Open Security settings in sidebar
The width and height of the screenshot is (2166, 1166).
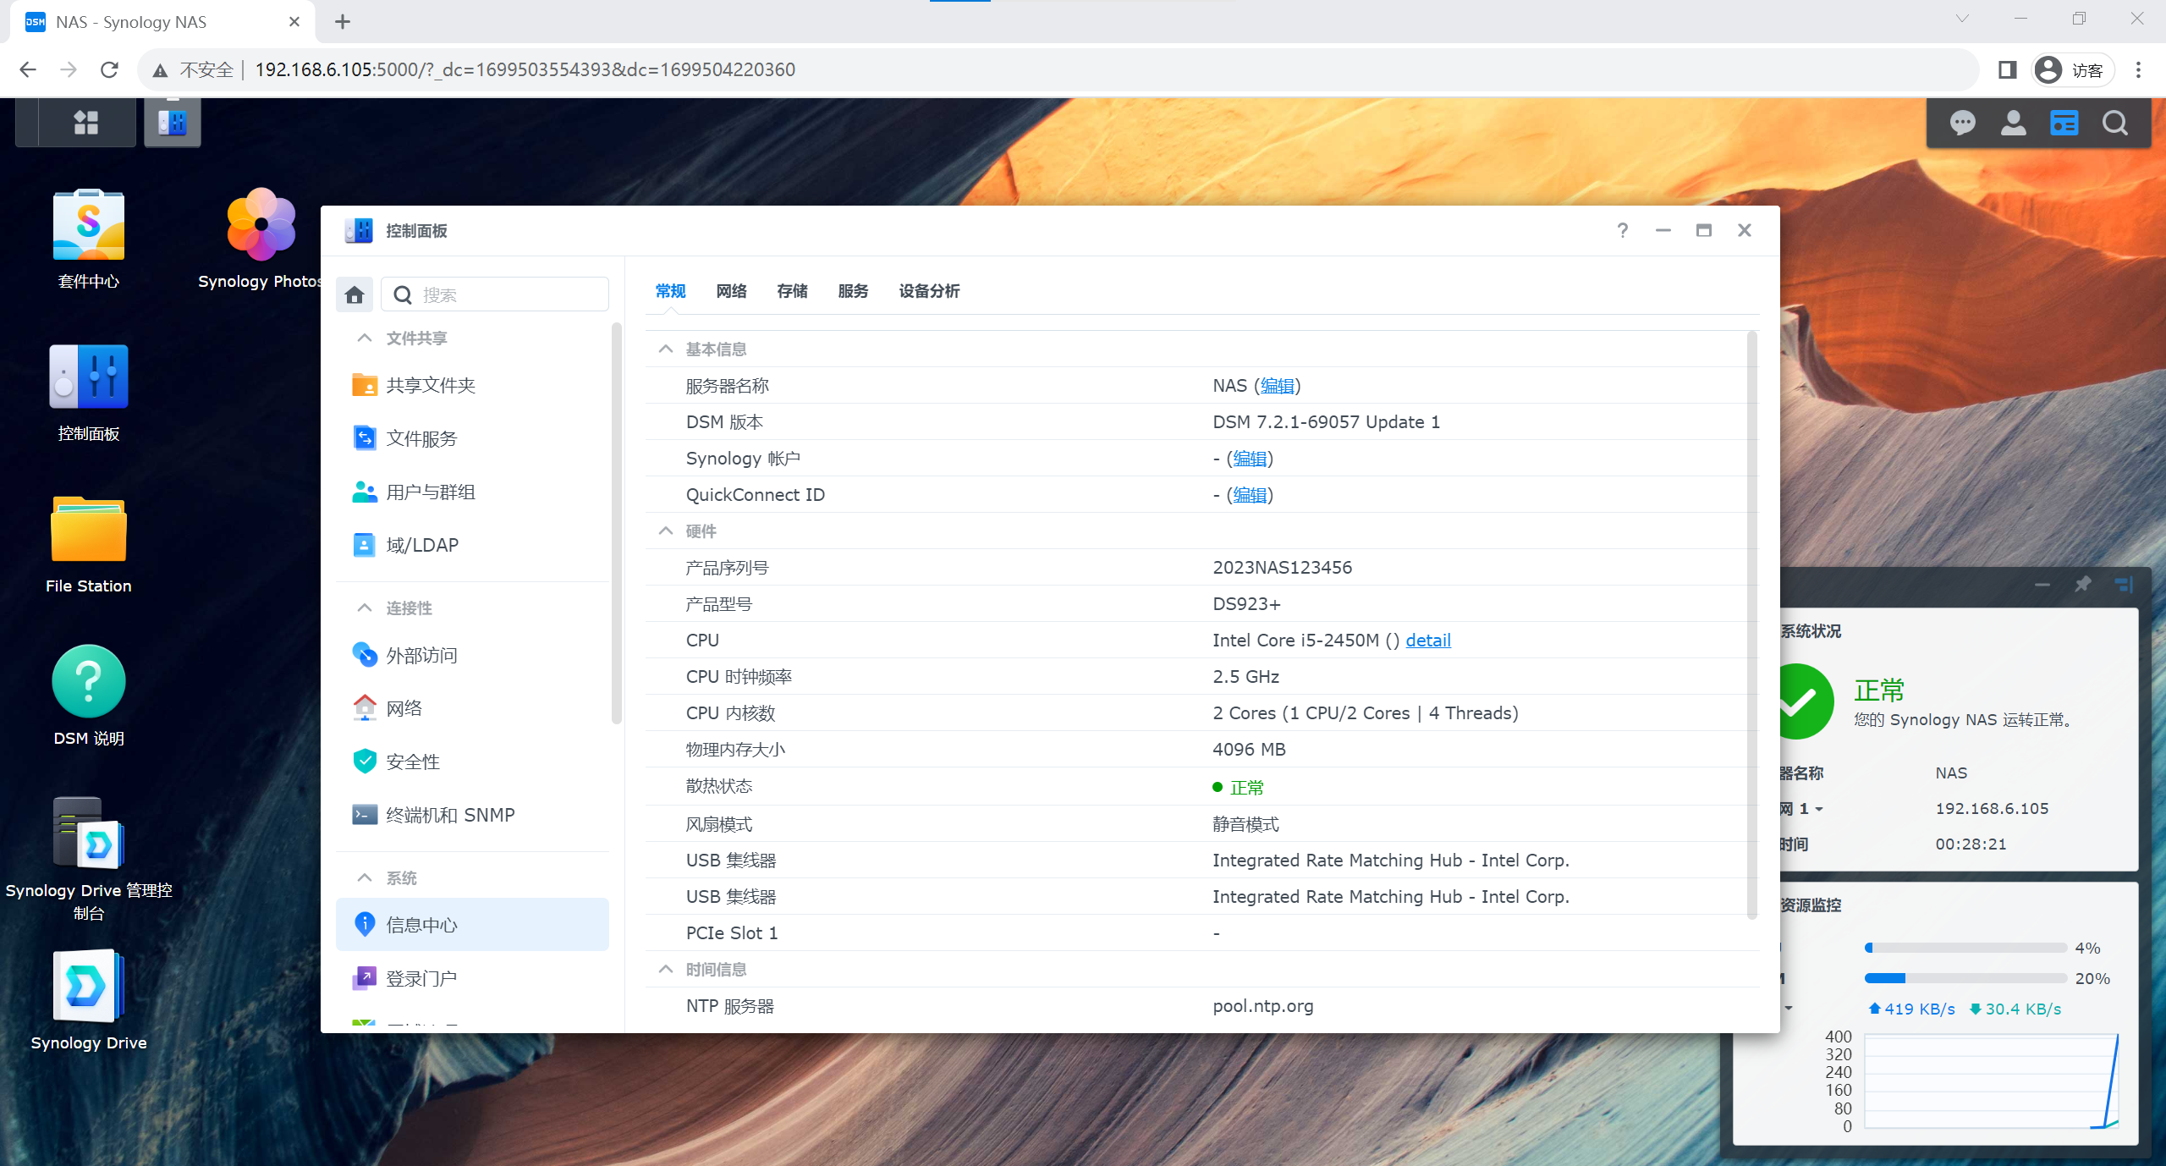[472, 762]
